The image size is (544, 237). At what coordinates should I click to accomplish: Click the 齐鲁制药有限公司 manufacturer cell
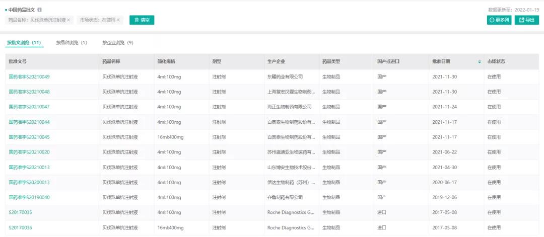tap(285, 198)
